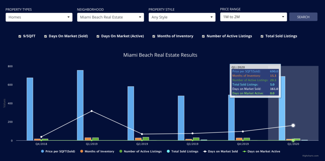Click the SEARCH button
This screenshot has width=325, height=161.
click(303, 17)
